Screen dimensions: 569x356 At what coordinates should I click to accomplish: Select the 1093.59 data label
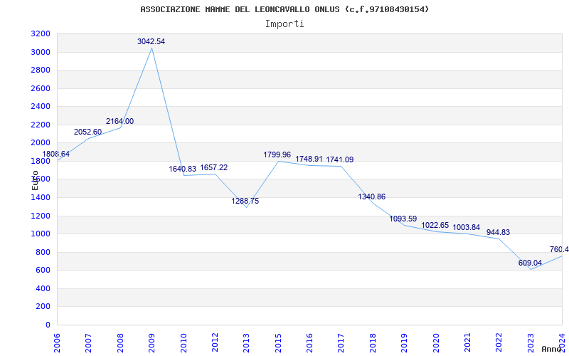(x=403, y=219)
